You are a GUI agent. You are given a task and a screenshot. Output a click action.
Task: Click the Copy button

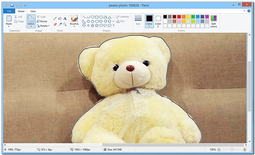(x=19, y=21)
